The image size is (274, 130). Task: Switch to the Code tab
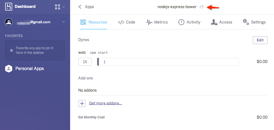[126, 22]
